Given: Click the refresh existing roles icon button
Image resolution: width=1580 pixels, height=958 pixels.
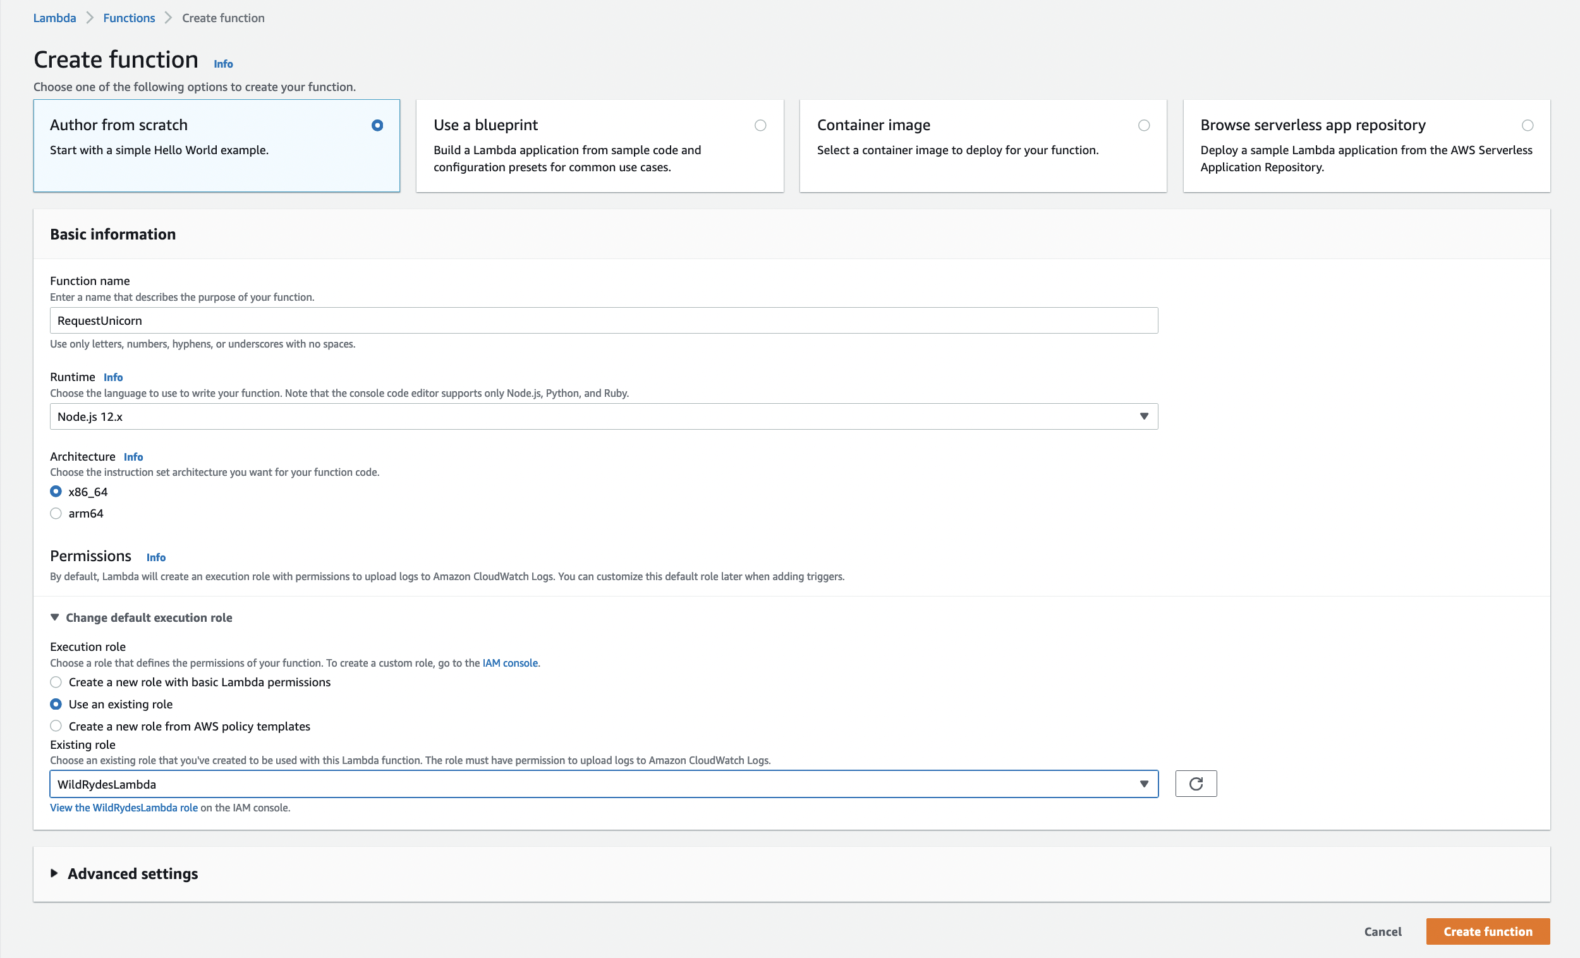Looking at the screenshot, I should (x=1195, y=784).
